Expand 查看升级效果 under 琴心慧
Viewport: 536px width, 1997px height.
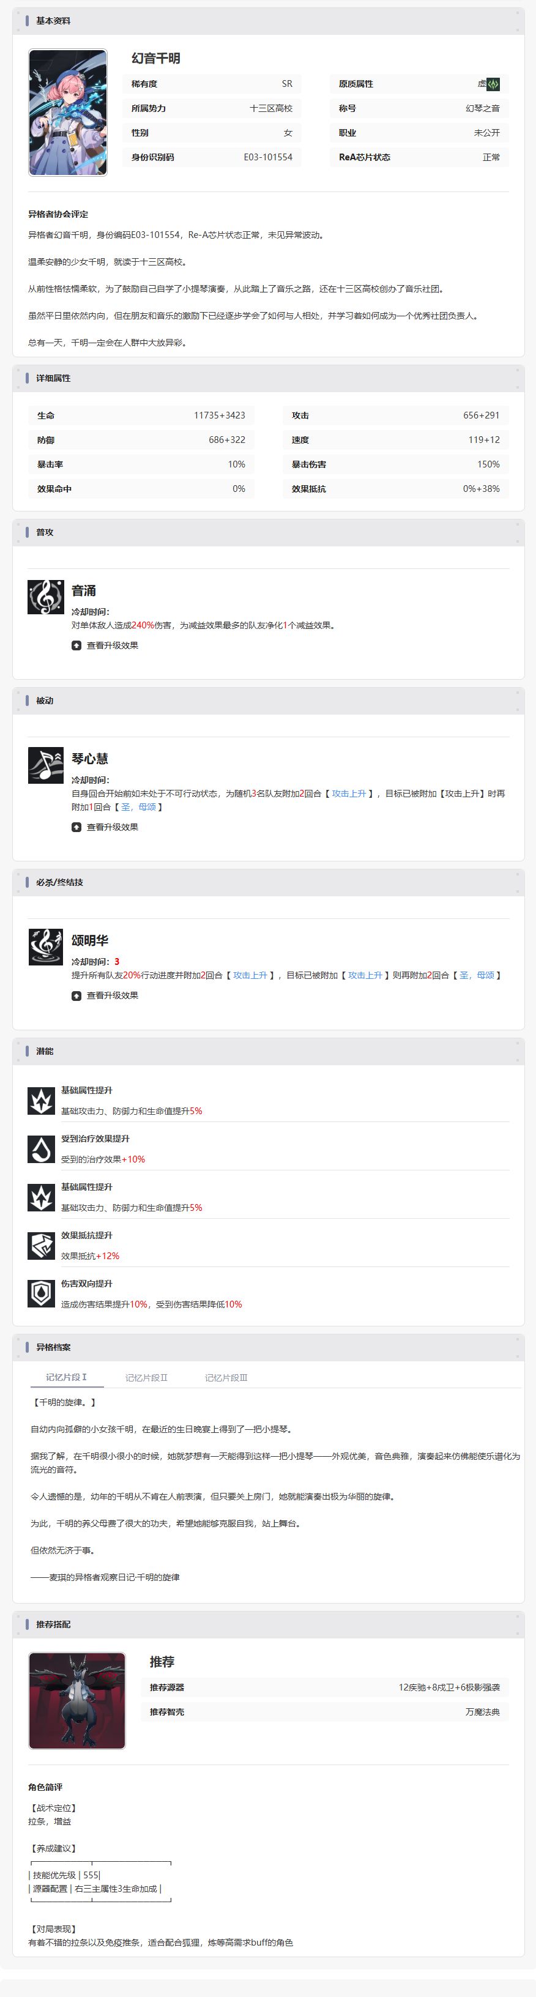[x=105, y=827]
